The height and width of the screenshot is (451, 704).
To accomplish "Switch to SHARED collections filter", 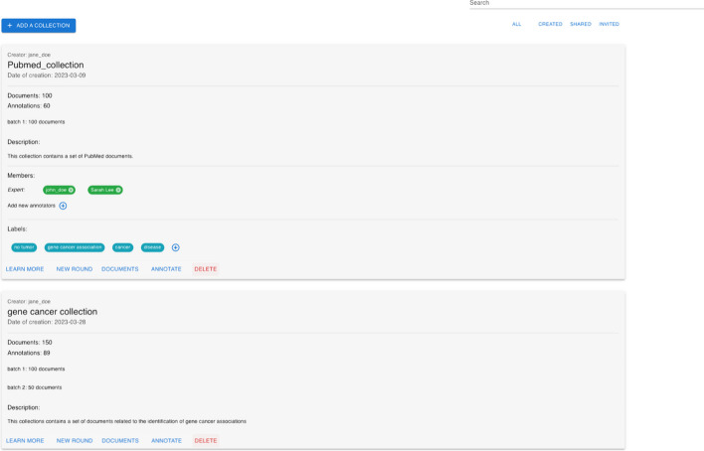I will click(580, 24).
